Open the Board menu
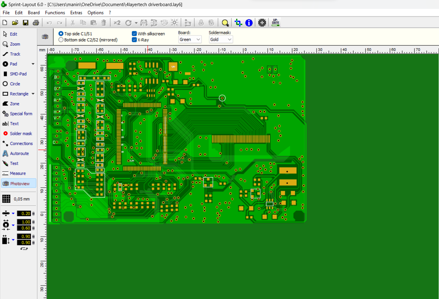The image size is (439, 299). (34, 13)
